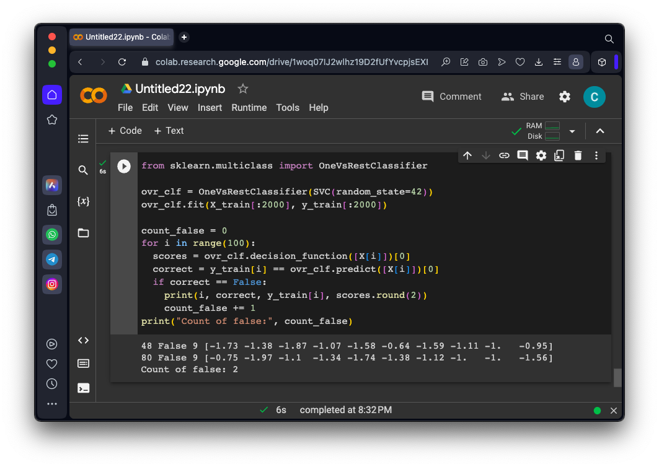Image resolution: width=659 pixels, height=467 pixels.
Task: Run the code cell
Action: [124, 166]
